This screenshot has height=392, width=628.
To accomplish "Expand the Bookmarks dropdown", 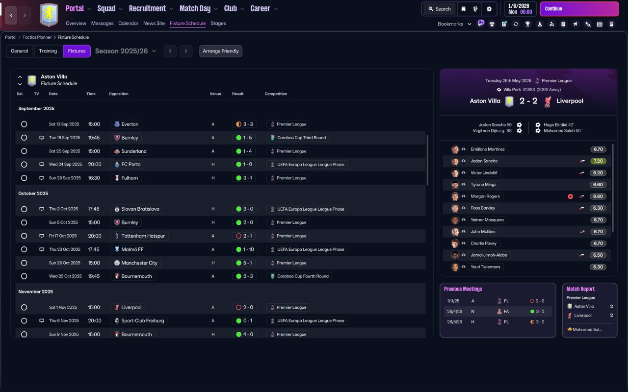I will [x=455, y=24].
